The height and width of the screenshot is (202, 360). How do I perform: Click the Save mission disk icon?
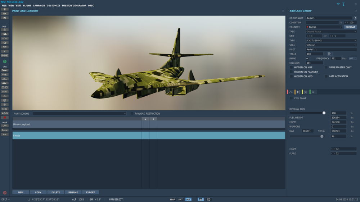click(x=5, y=18)
